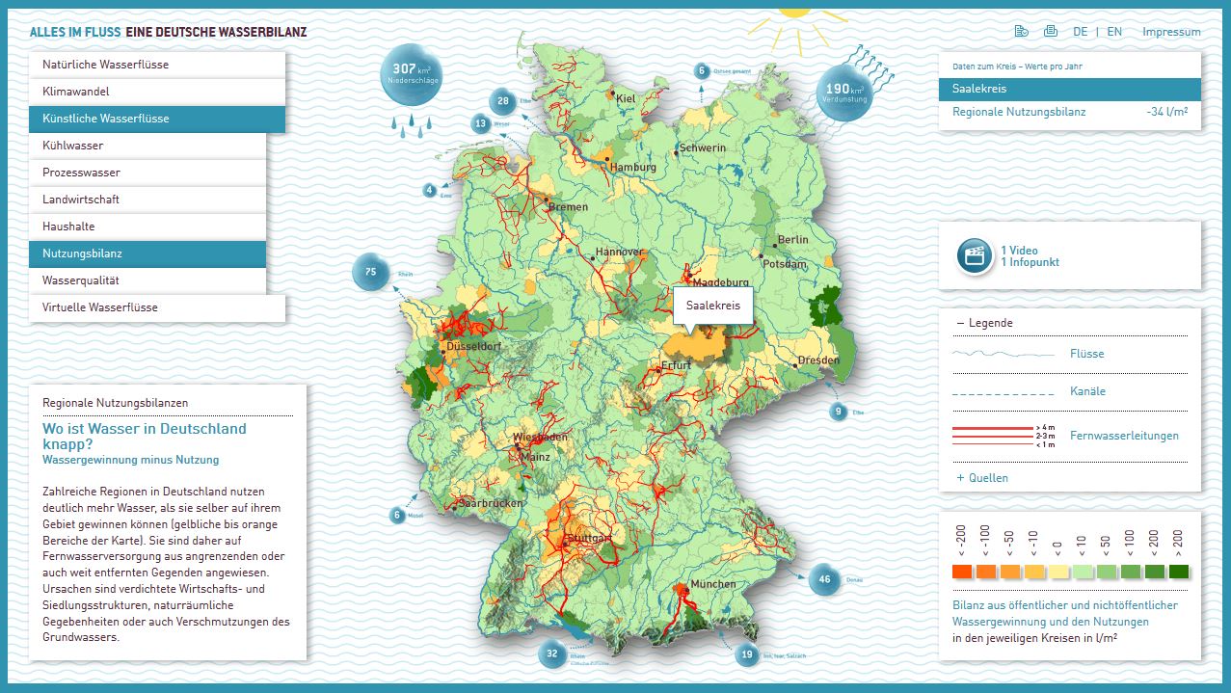Select the 9 Elbe inflow bubble

(x=839, y=413)
